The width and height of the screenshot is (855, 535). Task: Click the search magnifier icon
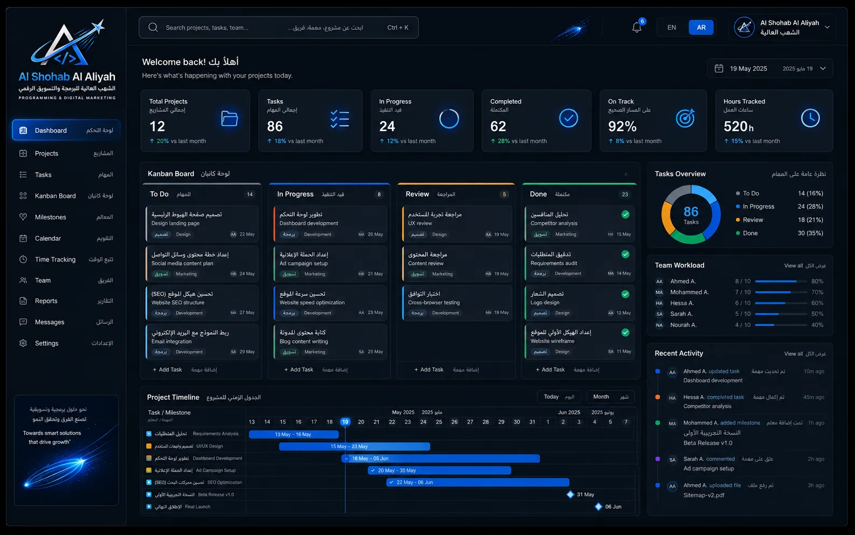(153, 28)
